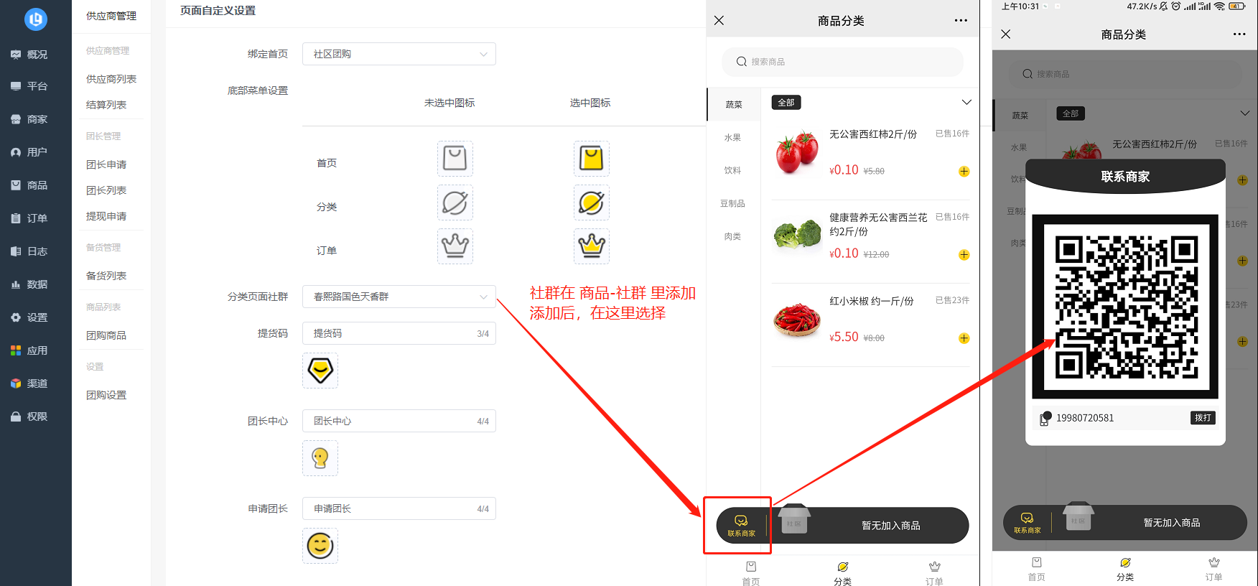The height and width of the screenshot is (586, 1258).
Task: Click the 拨打 call button
Action: (x=1203, y=418)
